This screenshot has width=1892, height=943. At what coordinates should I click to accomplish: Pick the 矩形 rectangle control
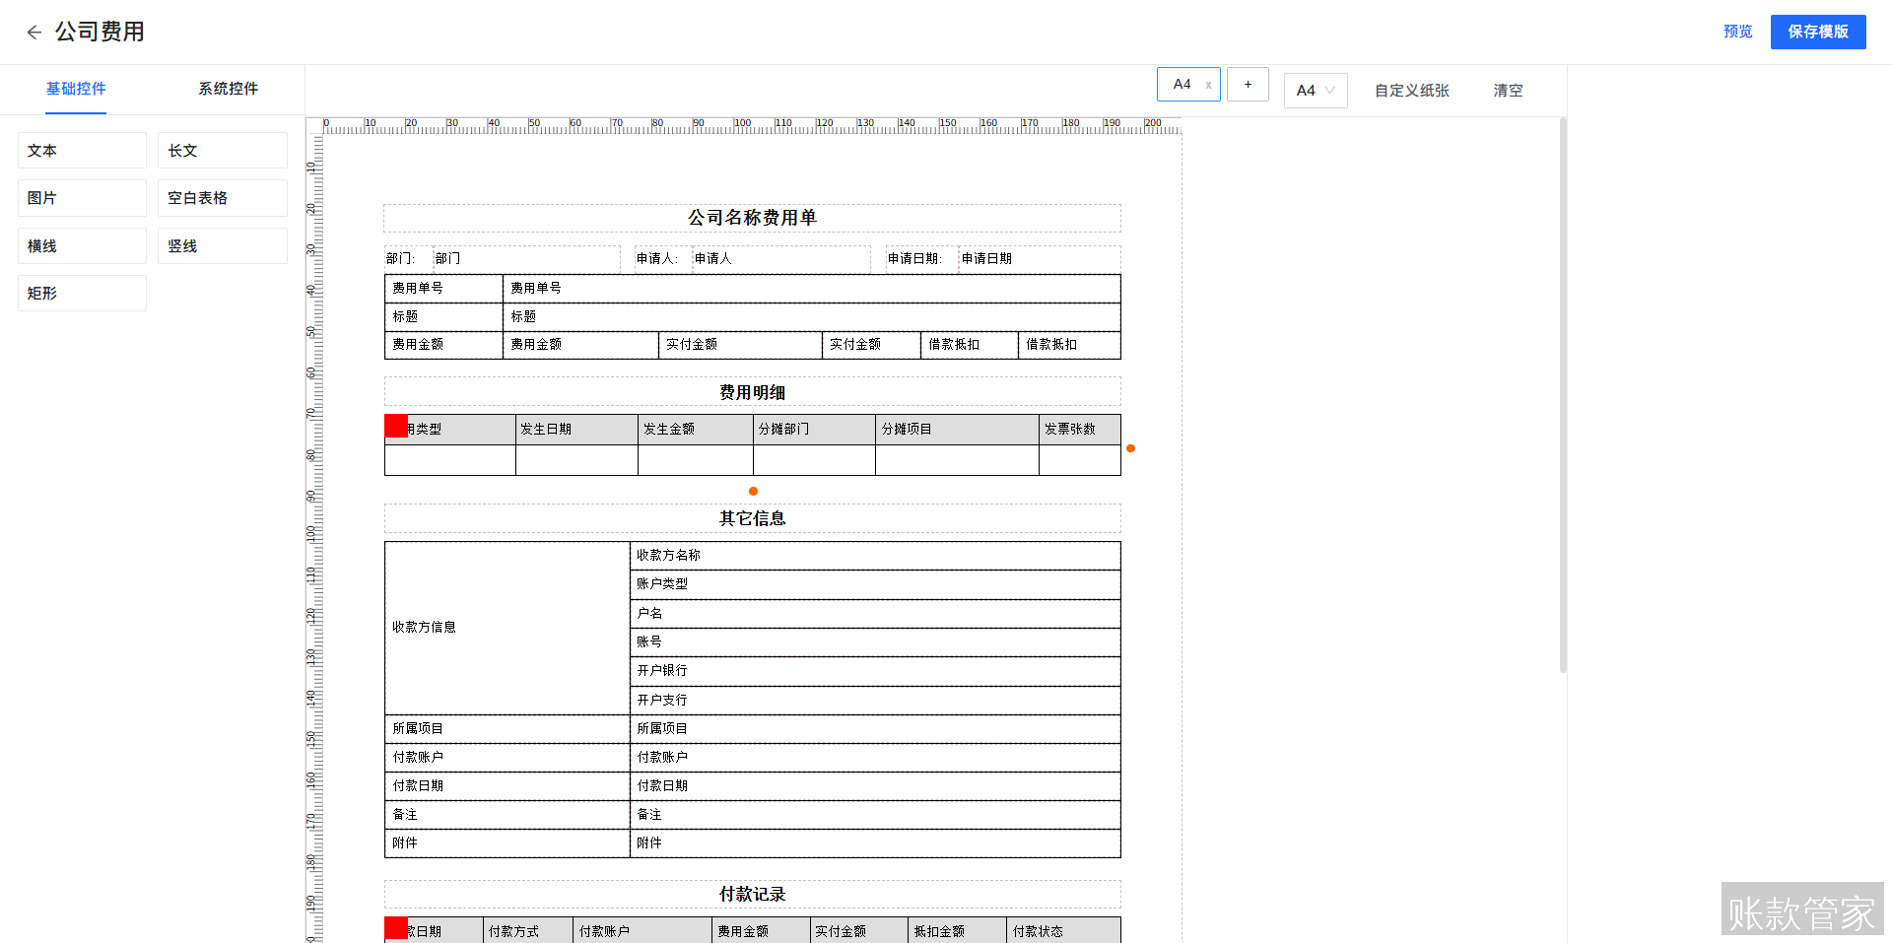(82, 294)
